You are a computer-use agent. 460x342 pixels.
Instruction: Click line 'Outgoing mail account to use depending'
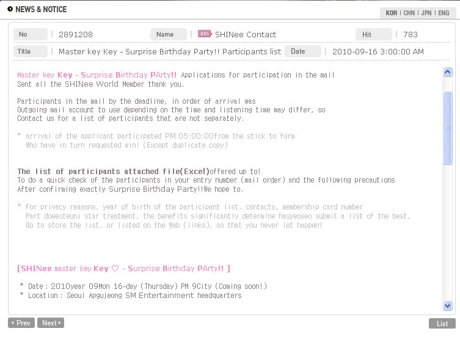point(171,110)
